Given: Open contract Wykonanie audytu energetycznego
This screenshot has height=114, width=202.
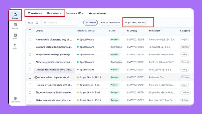Looking at the screenshot, I should 54,100.
